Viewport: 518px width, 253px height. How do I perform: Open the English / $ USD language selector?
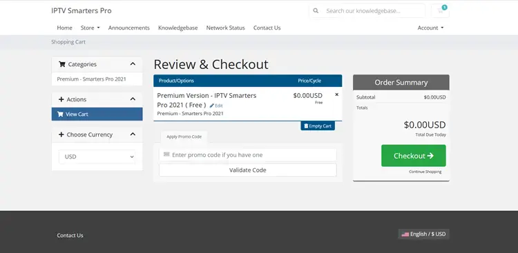[423, 234]
